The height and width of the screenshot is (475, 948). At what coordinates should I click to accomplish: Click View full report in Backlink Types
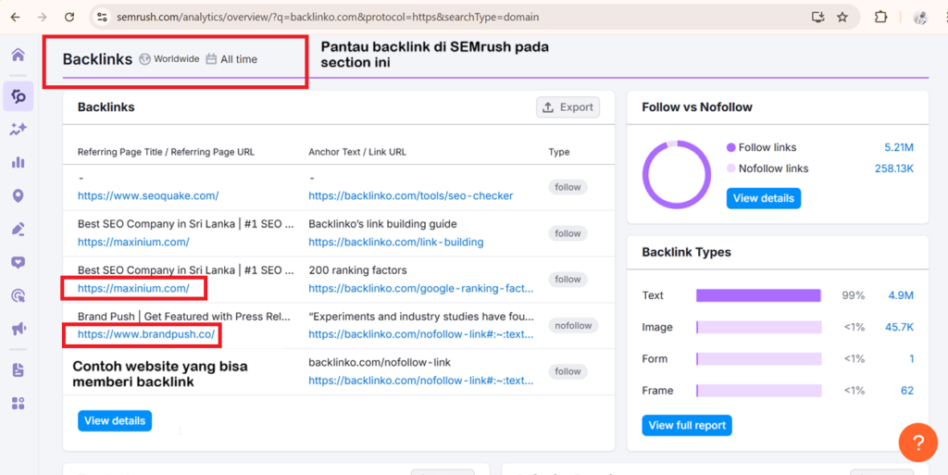(x=687, y=425)
